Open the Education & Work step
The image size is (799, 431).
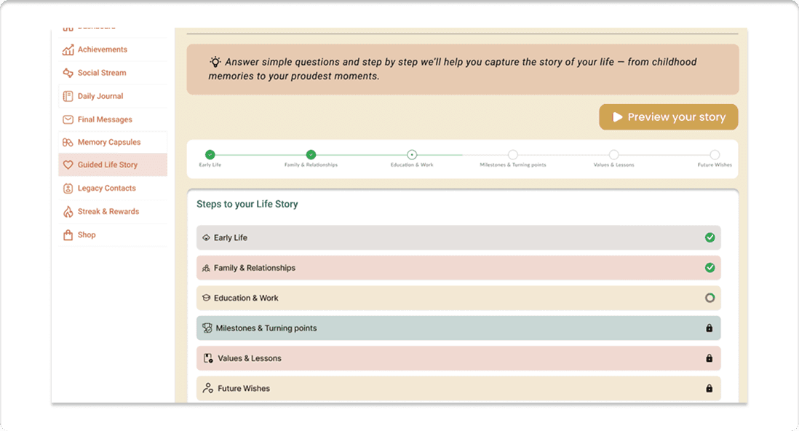click(458, 298)
